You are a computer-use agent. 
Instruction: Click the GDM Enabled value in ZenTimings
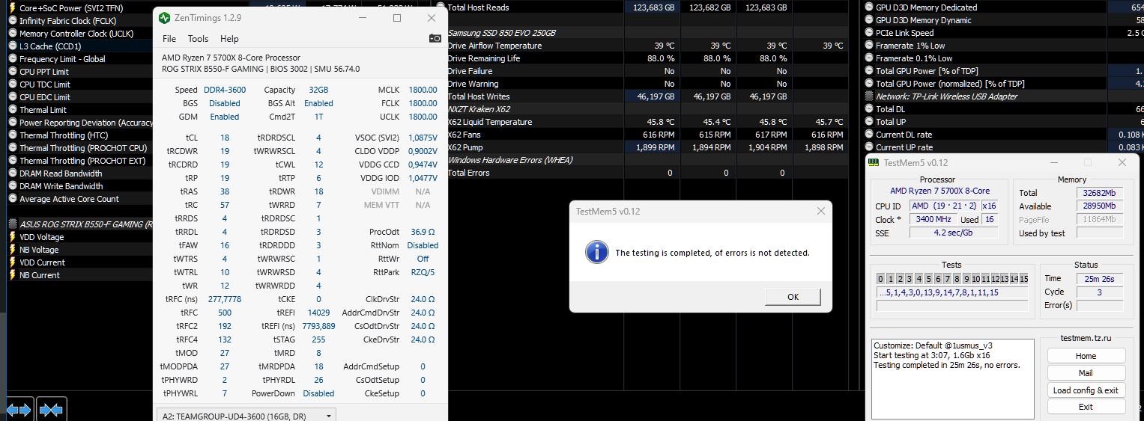(x=224, y=117)
